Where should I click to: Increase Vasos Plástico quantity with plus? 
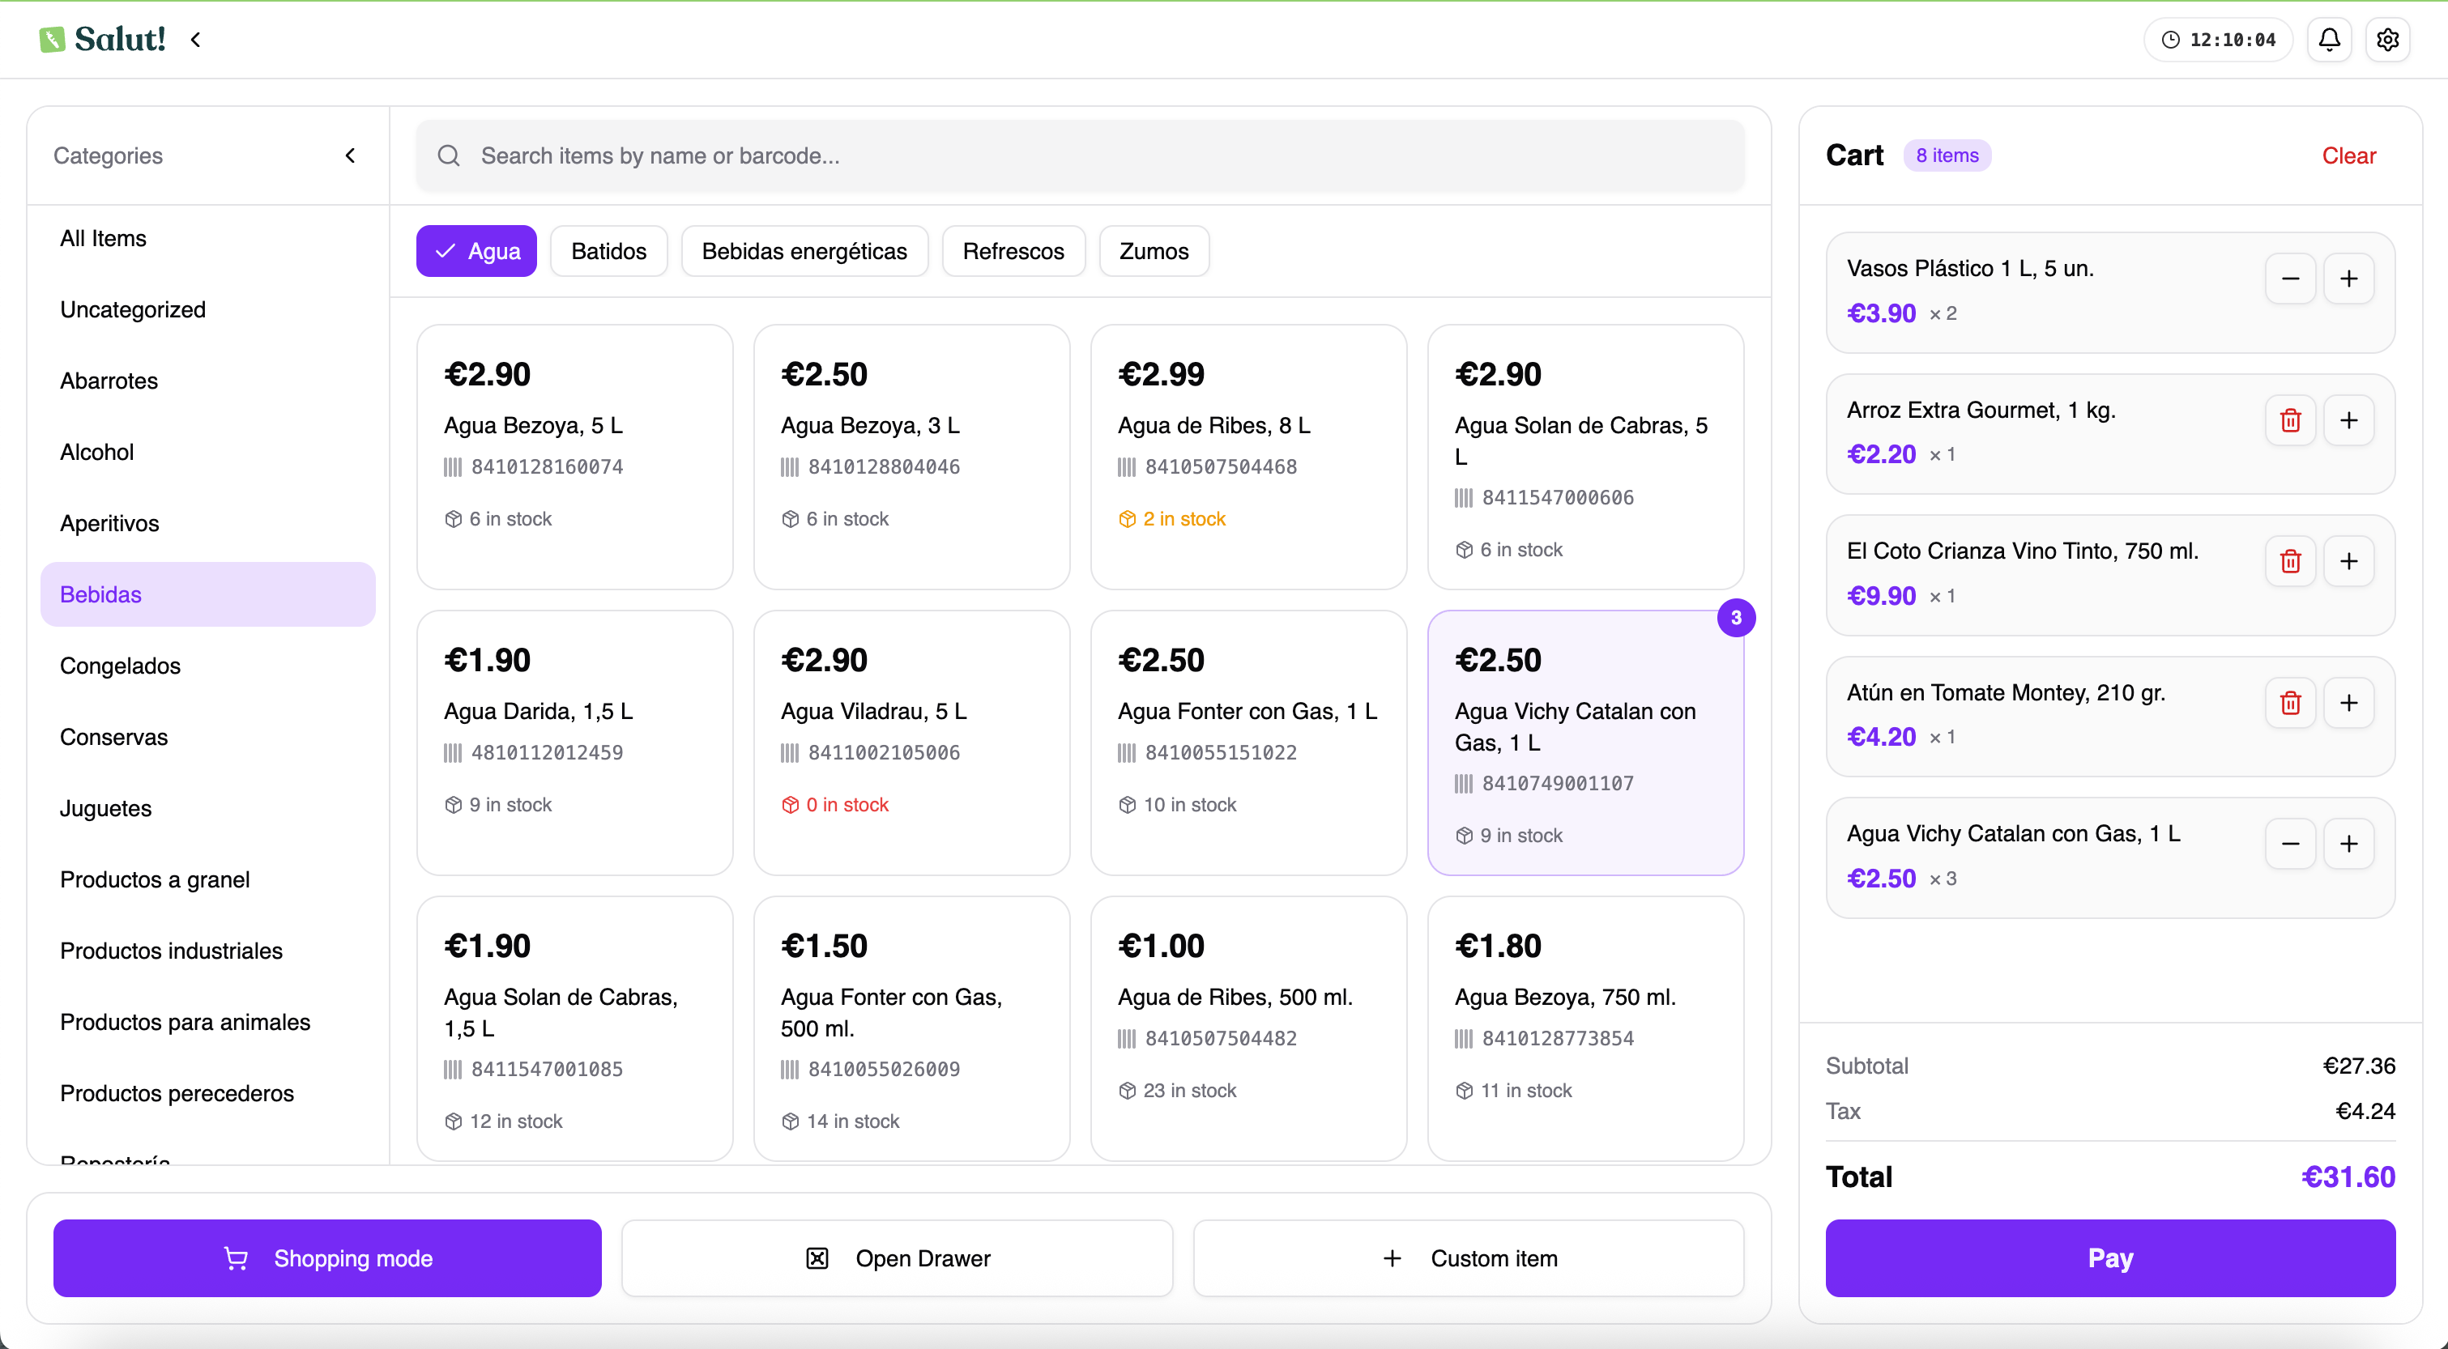2349,279
